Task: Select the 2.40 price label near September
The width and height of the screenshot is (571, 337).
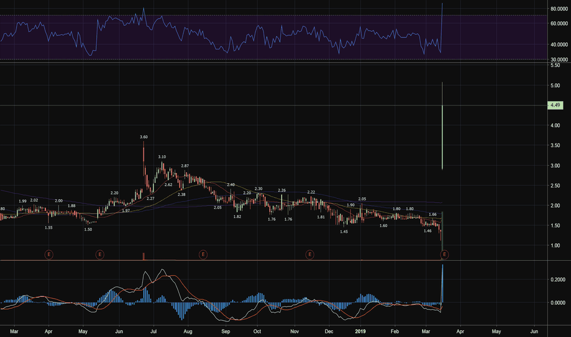Action: tap(231, 184)
